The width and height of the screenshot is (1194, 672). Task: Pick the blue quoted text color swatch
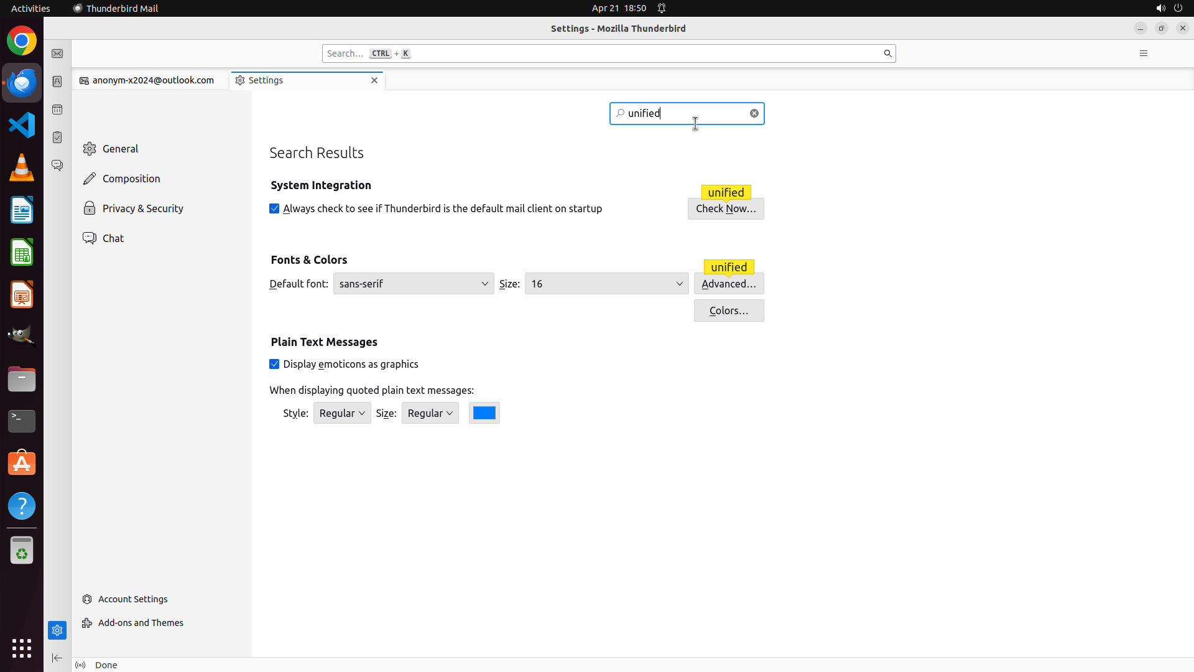pyautogui.click(x=484, y=413)
